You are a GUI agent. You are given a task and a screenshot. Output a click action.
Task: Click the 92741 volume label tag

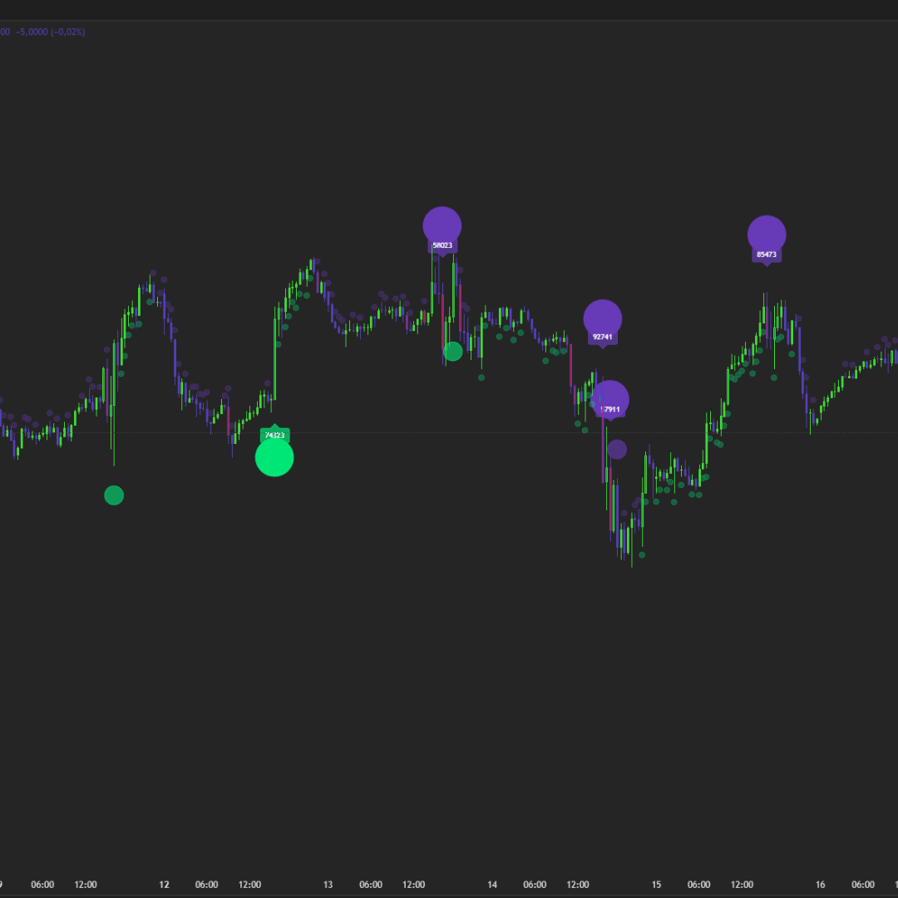tap(603, 338)
